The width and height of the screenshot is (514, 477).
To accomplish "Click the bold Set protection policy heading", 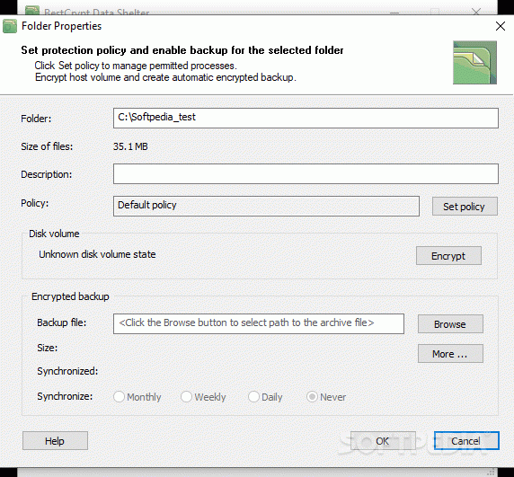I will point(182,50).
